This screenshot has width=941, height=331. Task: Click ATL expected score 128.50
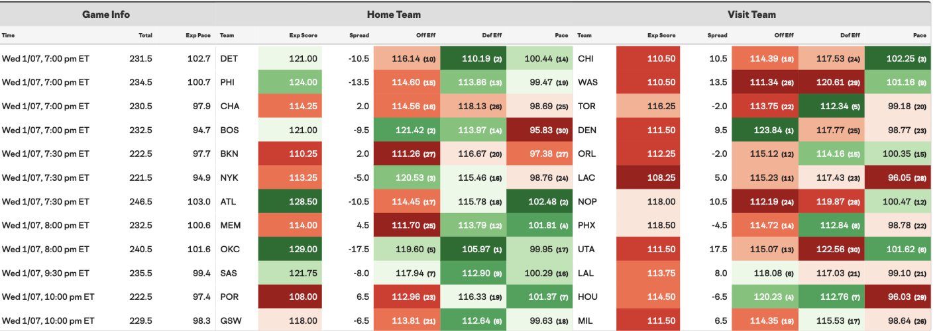(290, 201)
